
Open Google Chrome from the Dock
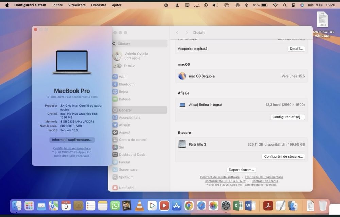tap(189, 205)
